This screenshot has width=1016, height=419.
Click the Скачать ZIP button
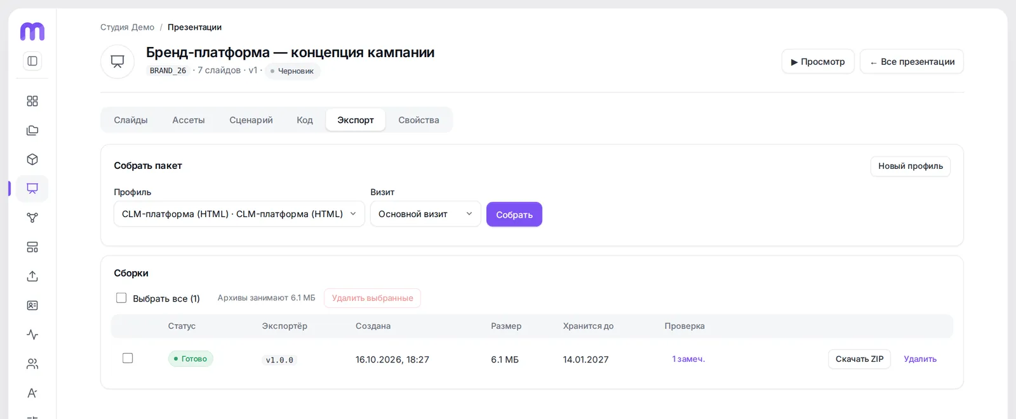[860, 359]
